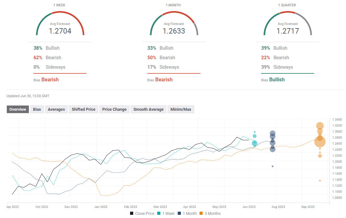346x218 pixels.
Task: Switch to the Overview tab
Action: [18, 109]
